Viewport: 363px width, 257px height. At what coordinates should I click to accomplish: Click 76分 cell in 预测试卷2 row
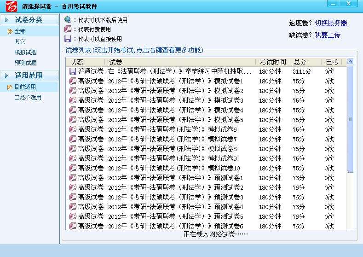(299, 187)
